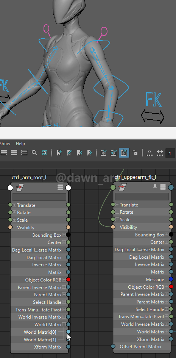Viewport: 176px width, 358px height.
Task: Go to previous bookmark
Action: (79, 153)
